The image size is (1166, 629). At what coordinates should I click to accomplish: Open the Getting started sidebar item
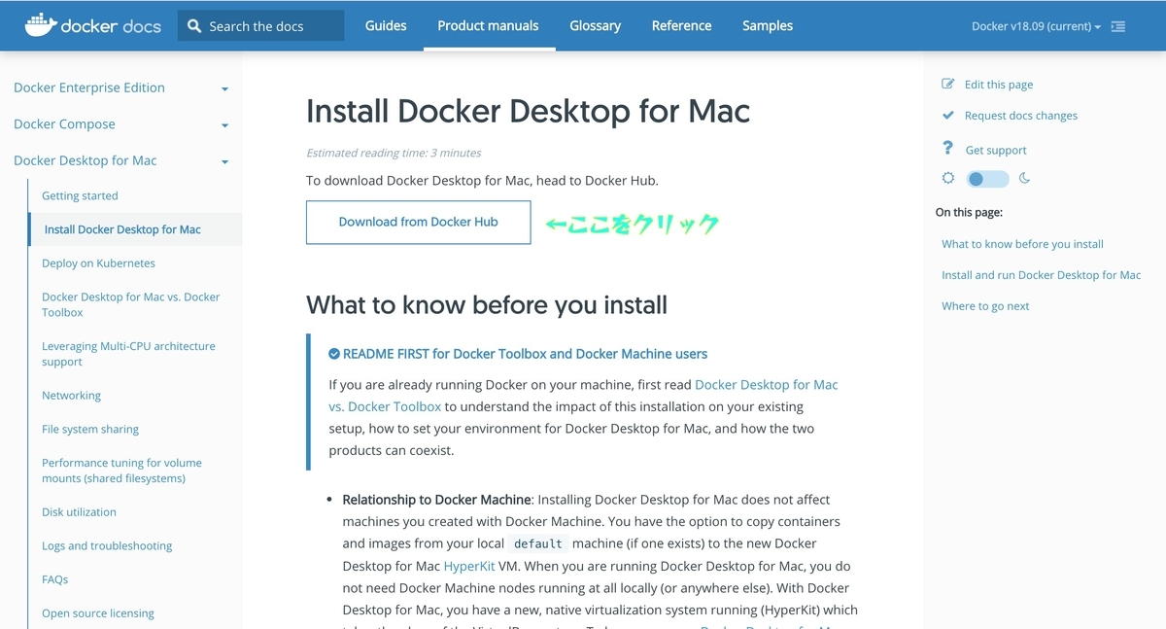[80, 195]
